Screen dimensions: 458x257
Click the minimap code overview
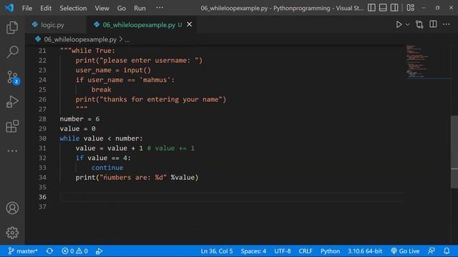428,62
